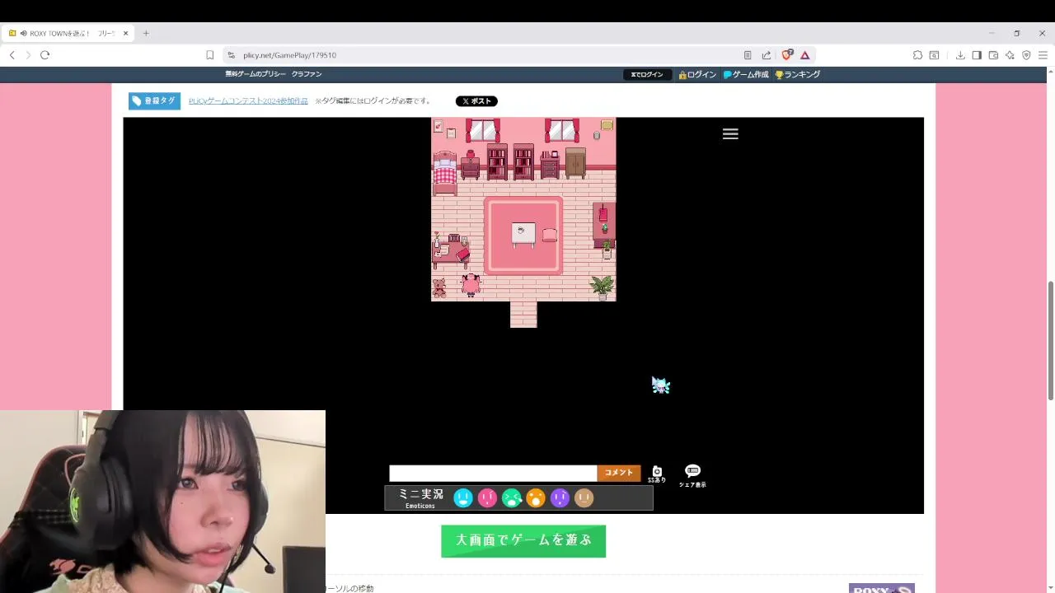This screenshot has height=593, width=1055.
Task: Click the browser forward arrow
Action: [x=28, y=55]
